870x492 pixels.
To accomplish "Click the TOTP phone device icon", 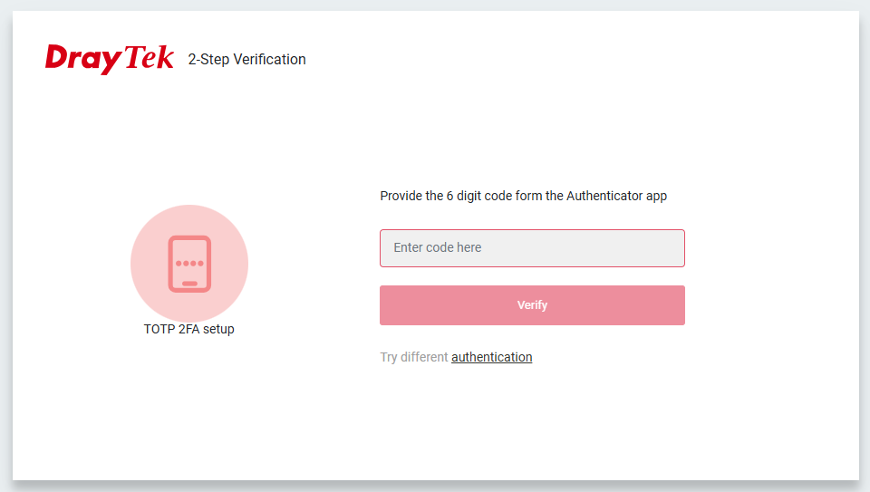I will [x=189, y=264].
